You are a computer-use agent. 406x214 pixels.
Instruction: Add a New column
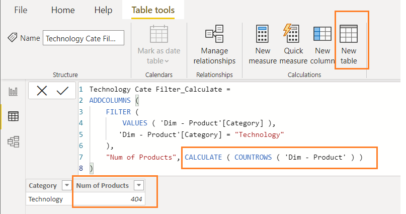tap(322, 34)
